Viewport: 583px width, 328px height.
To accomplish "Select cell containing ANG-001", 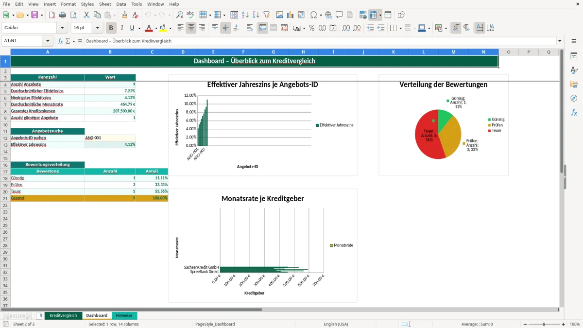I will pos(110,138).
